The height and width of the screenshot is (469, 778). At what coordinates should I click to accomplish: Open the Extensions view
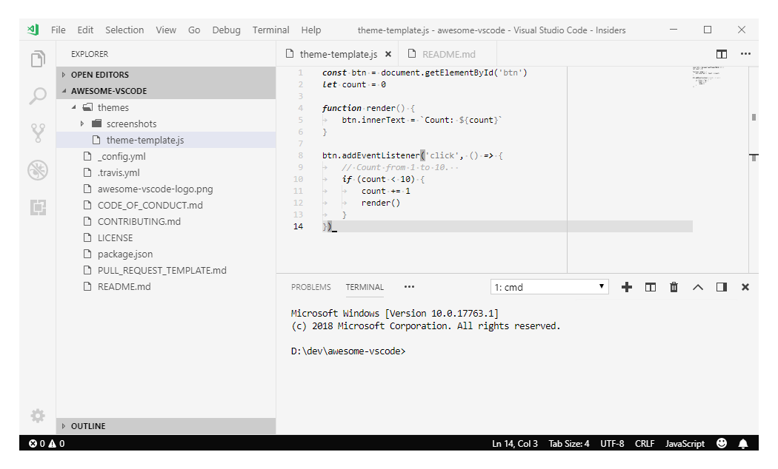[37, 208]
